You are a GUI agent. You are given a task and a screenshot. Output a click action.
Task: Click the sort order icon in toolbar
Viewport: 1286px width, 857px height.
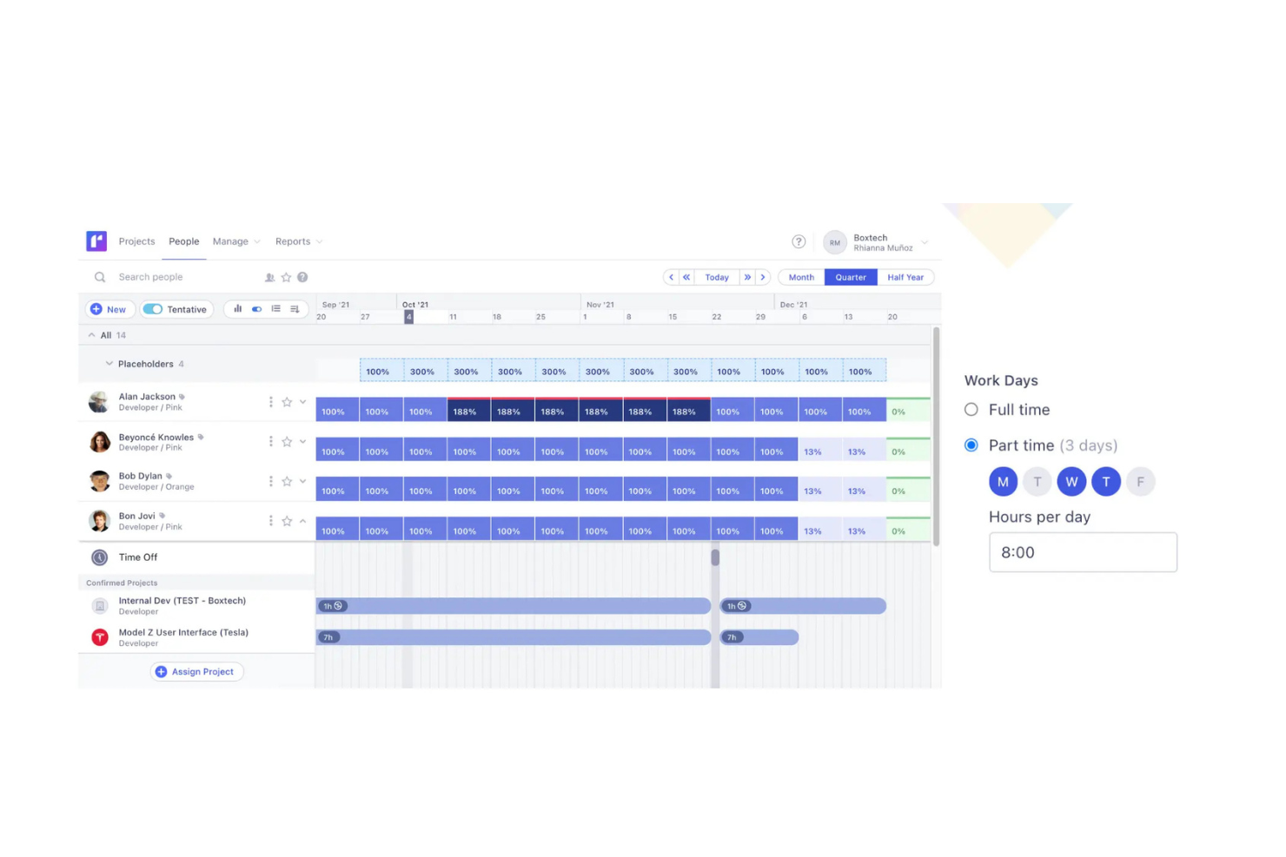pyautogui.click(x=295, y=308)
